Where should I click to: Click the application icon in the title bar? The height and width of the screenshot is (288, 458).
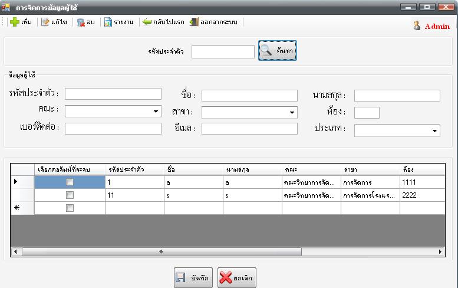pyautogui.click(x=5, y=7)
